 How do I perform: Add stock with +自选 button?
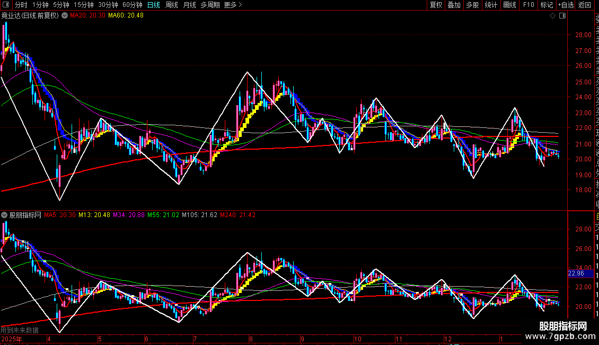(566, 5)
